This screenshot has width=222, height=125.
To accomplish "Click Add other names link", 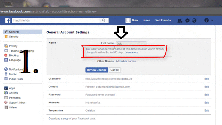I will 125,61.
